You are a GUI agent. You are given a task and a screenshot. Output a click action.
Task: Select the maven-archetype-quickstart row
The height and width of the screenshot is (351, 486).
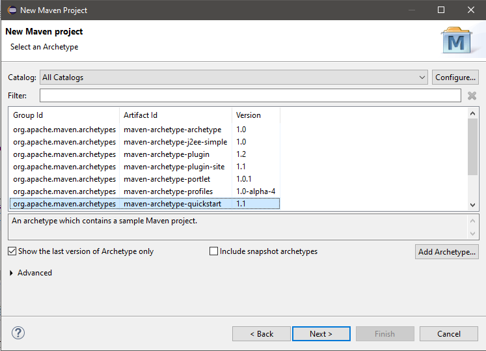[x=144, y=204]
